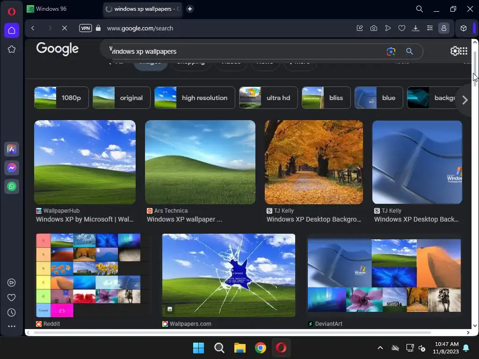Image resolution: width=479 pixels, height=359 pixels.
Task: Click the horizontal page scrollbar
Action: [x=232, y=332]
